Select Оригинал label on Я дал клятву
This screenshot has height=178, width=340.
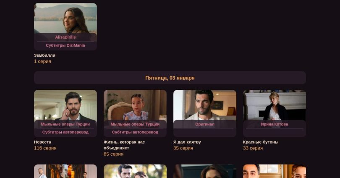tap(205, 124)
